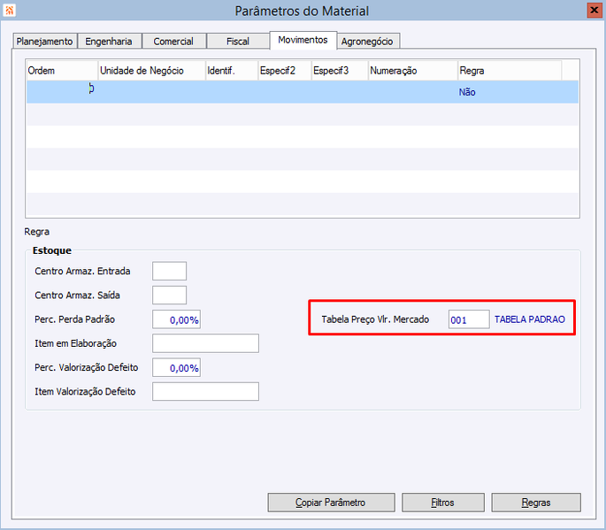Click the Identif. column header
The width and height of the screenshot is (606, 530).
coord(232,71)
